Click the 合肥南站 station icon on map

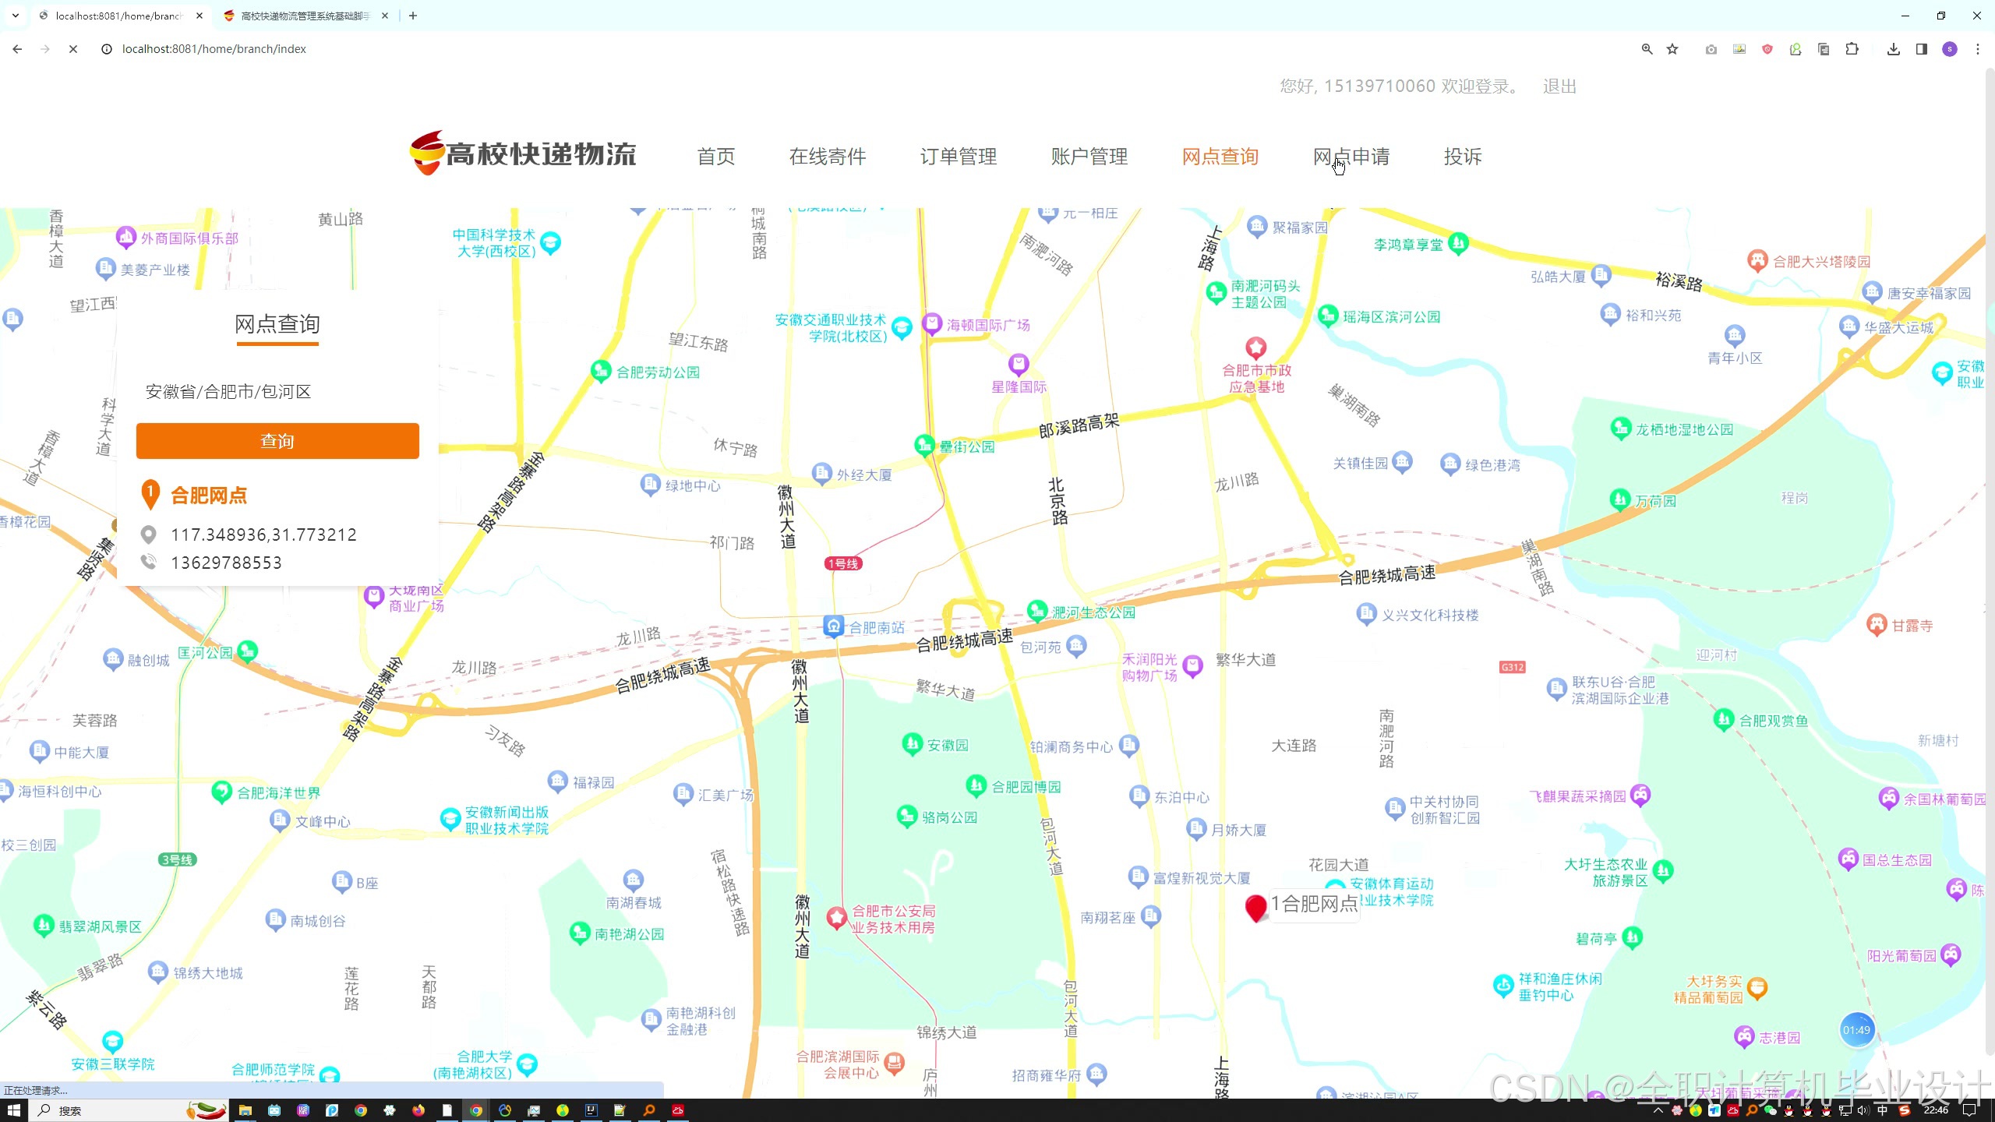[x=833, y=626]
